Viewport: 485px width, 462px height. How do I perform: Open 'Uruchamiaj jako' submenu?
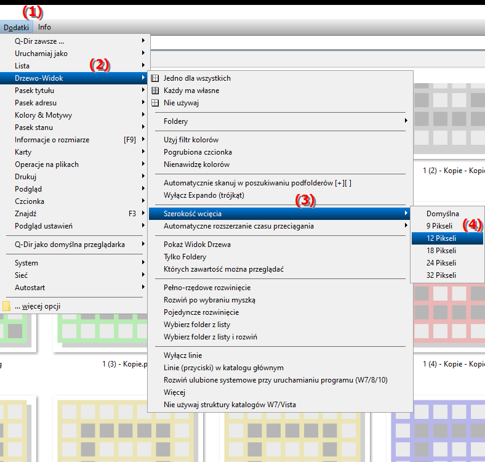[74, 53]
